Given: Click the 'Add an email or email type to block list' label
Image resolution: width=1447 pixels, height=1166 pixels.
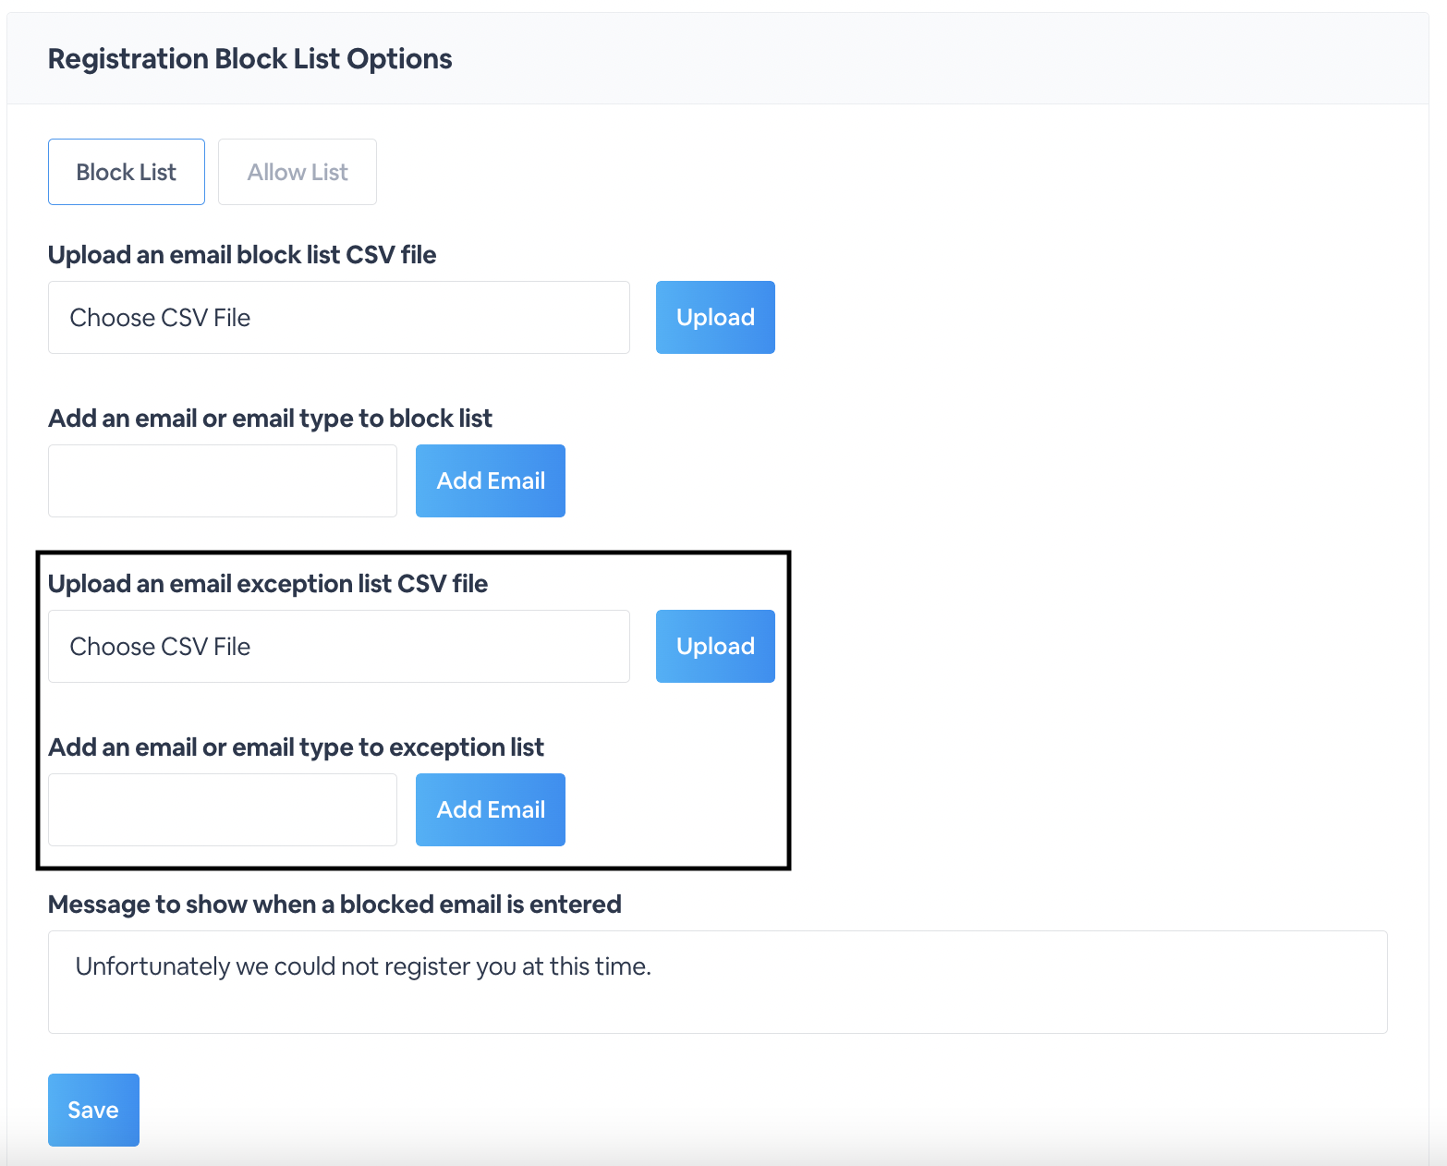Looking at the screenshot, I should (x=270, y=419).
